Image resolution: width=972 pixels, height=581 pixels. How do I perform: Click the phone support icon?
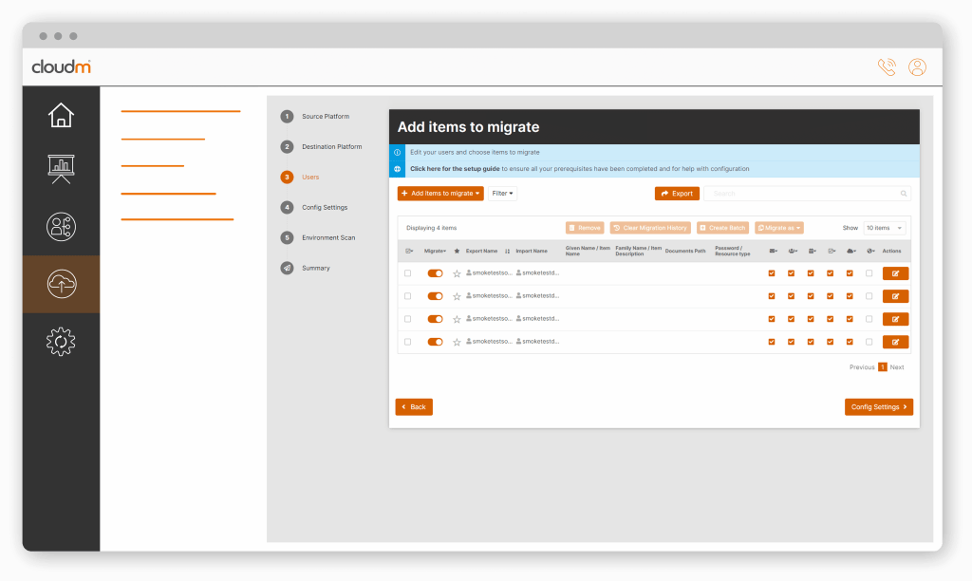(887, 67)
